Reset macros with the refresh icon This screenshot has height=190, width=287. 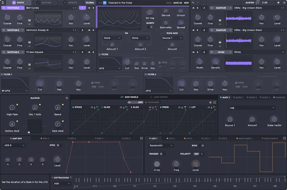click(67, 98)
